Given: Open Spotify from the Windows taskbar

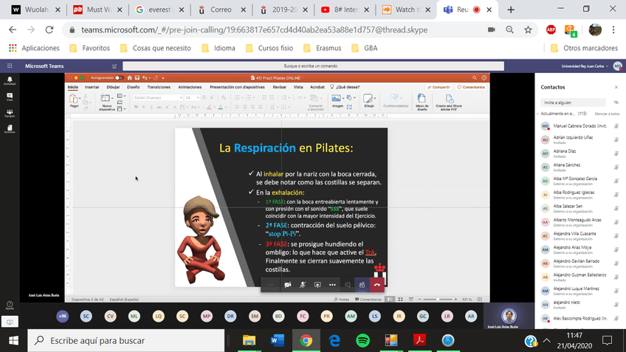Looking at the screenshot, I should click(x=362, y=340).
